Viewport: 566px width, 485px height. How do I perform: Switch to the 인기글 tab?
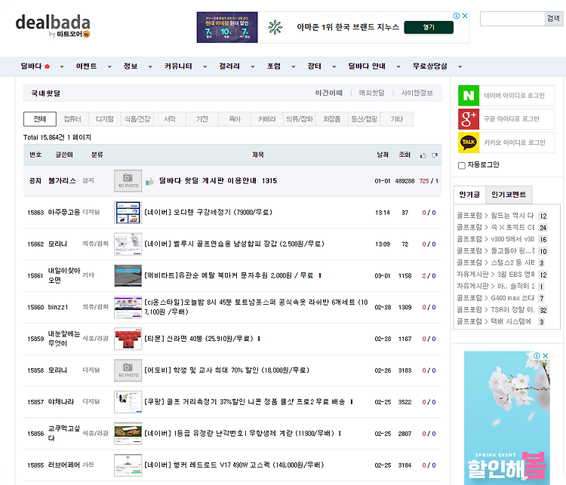(469, 195)
